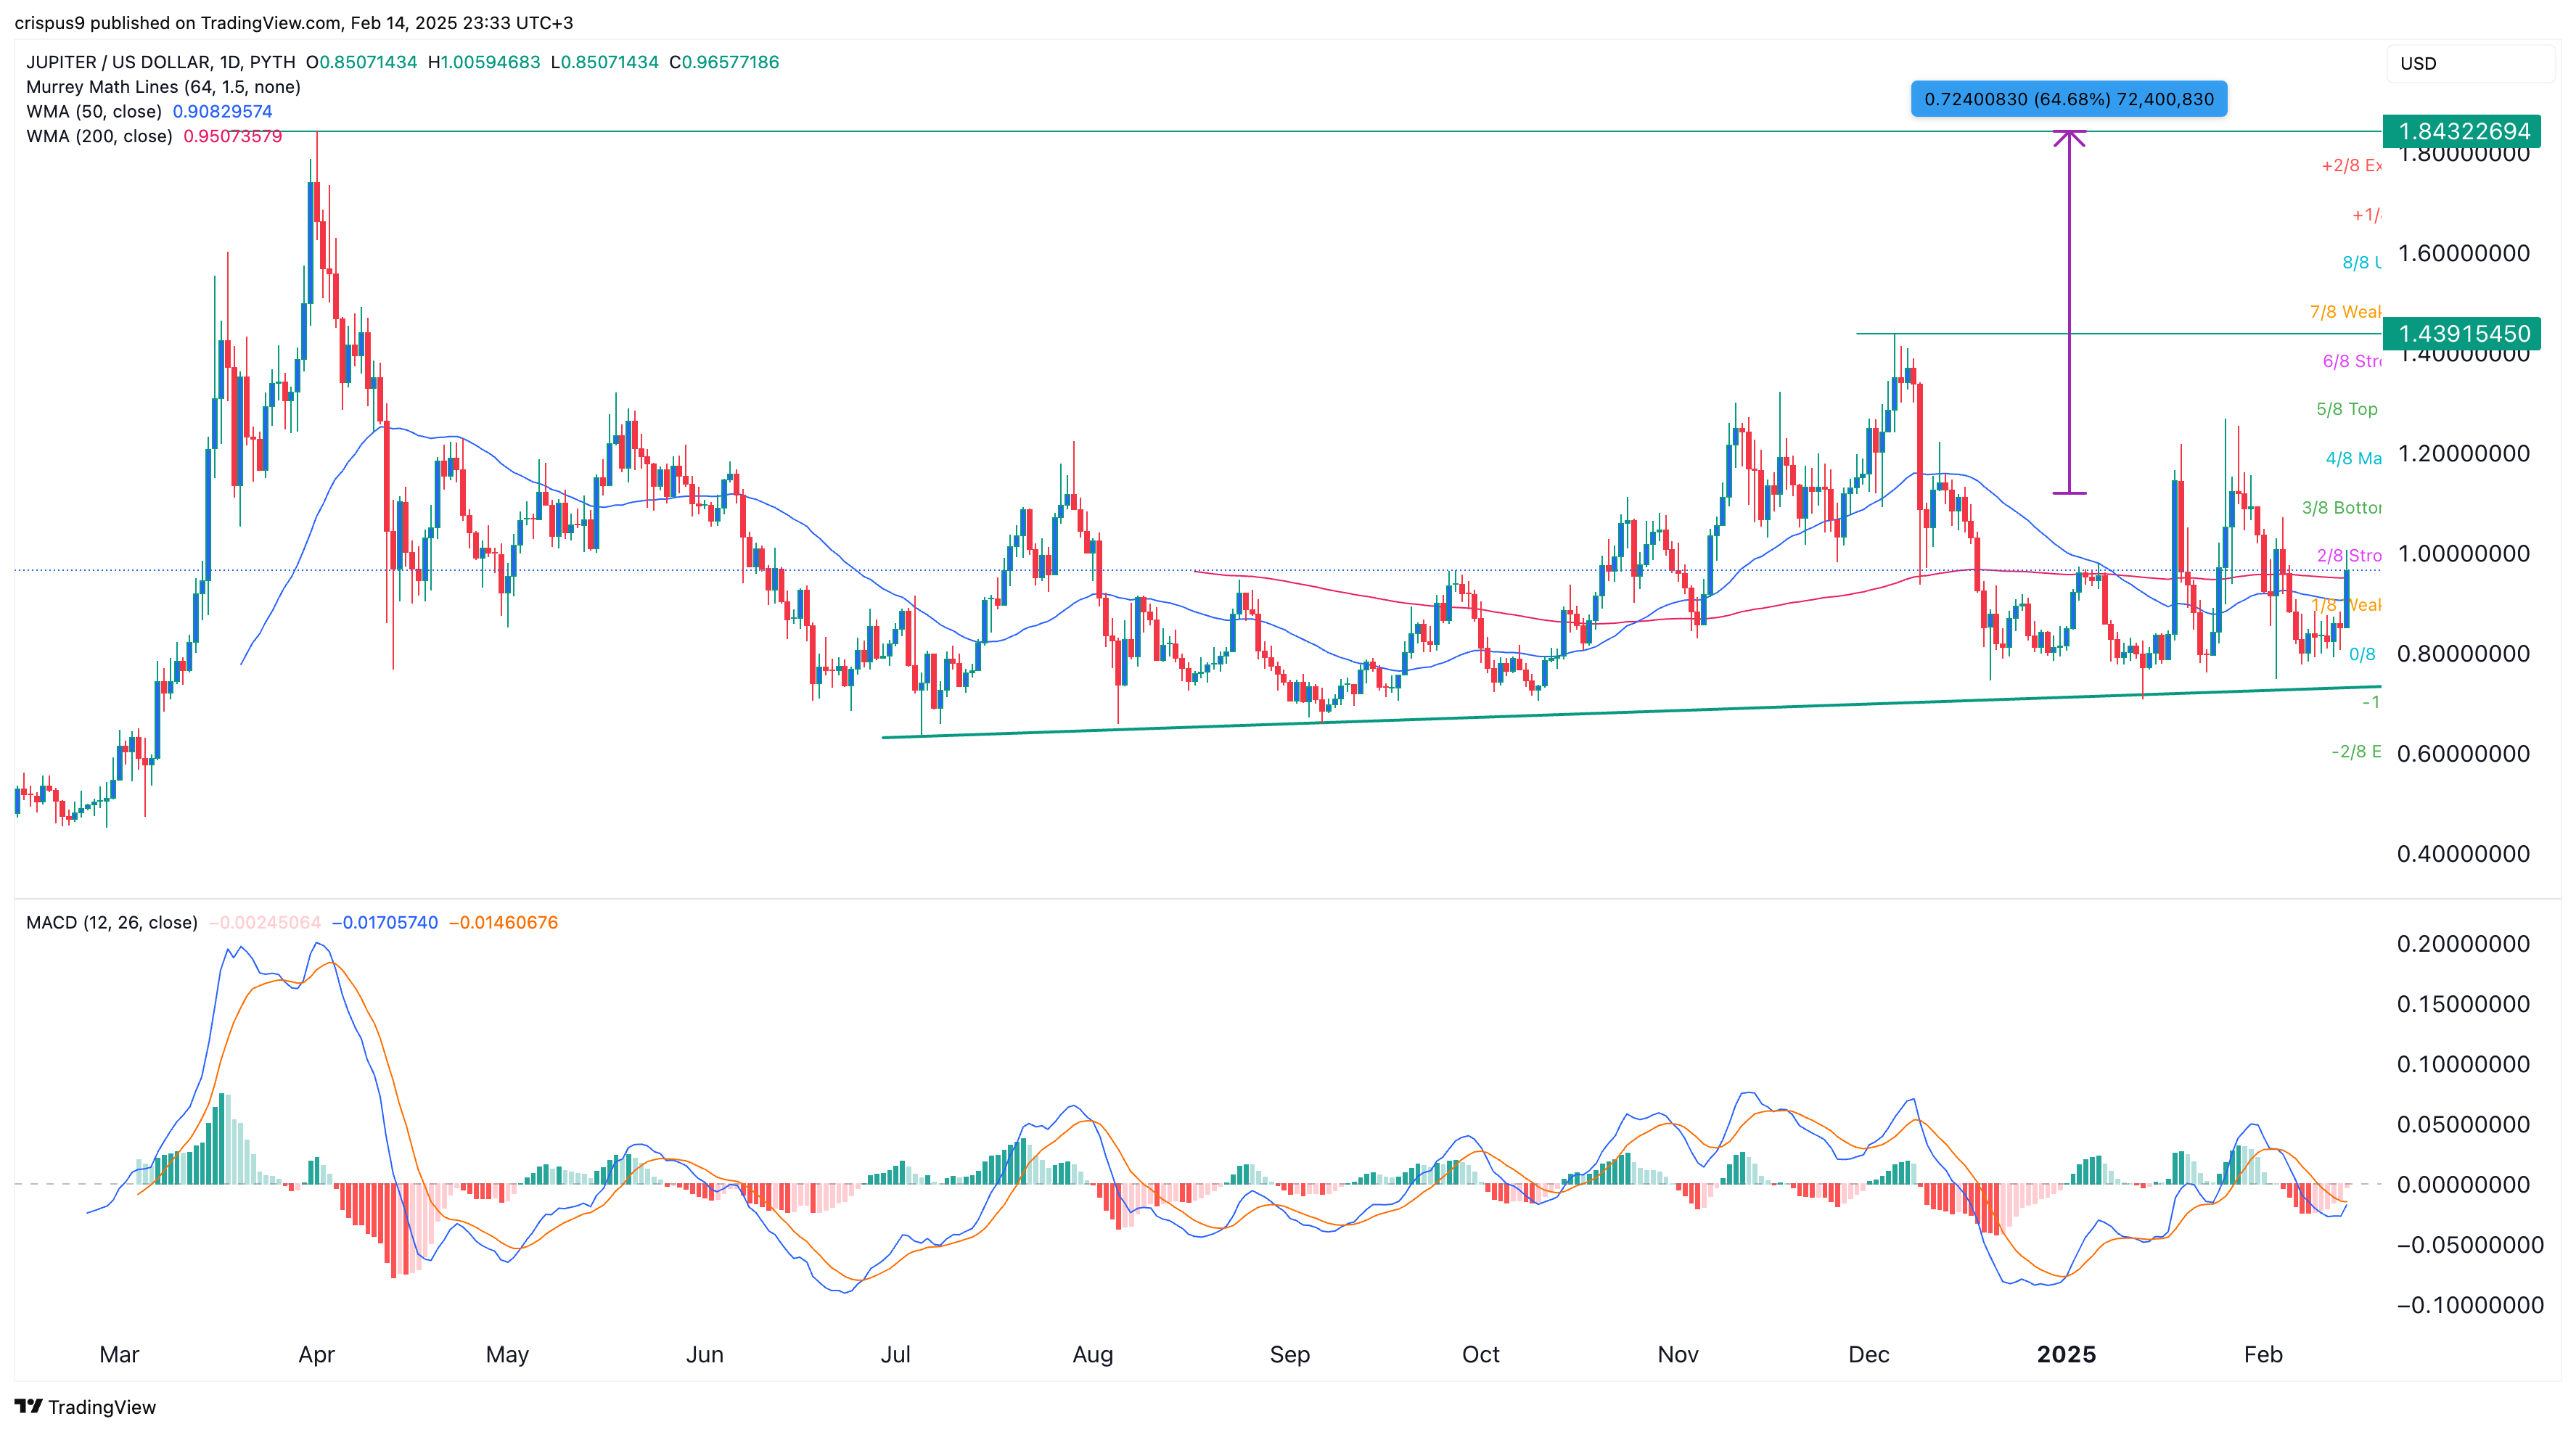Image resolution: width=2576 pixels, height=1432 pixels.
Task: Click the purple price-range arrow head
Action: tap(2069, 138)
